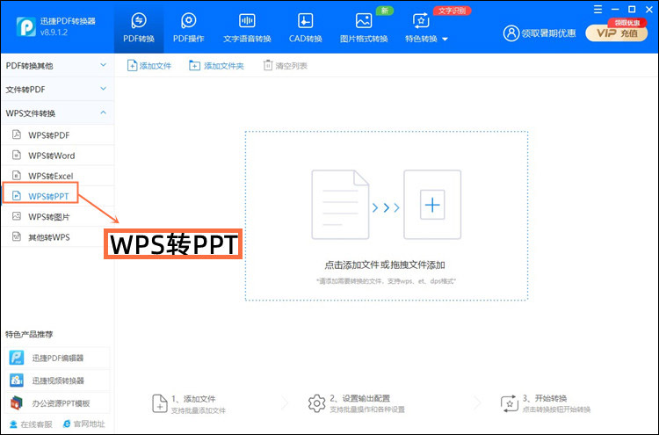This screenshot has height=435, width=659.
Task: Switch to PDF操作 tab
Action: 188,28
